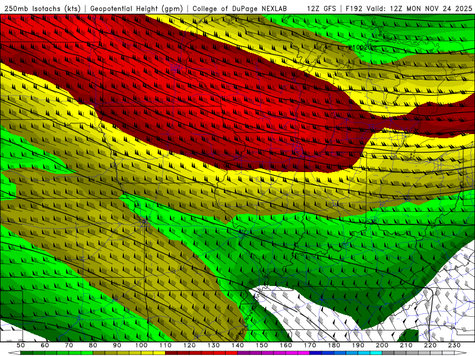Click the "12Z GFS" model run label

tap(321, 8)
